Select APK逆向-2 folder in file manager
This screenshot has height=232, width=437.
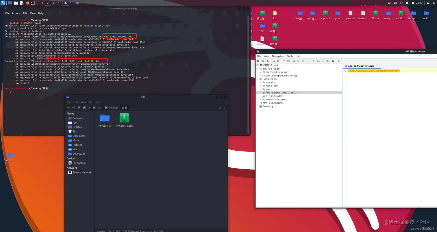click(105, 120)
